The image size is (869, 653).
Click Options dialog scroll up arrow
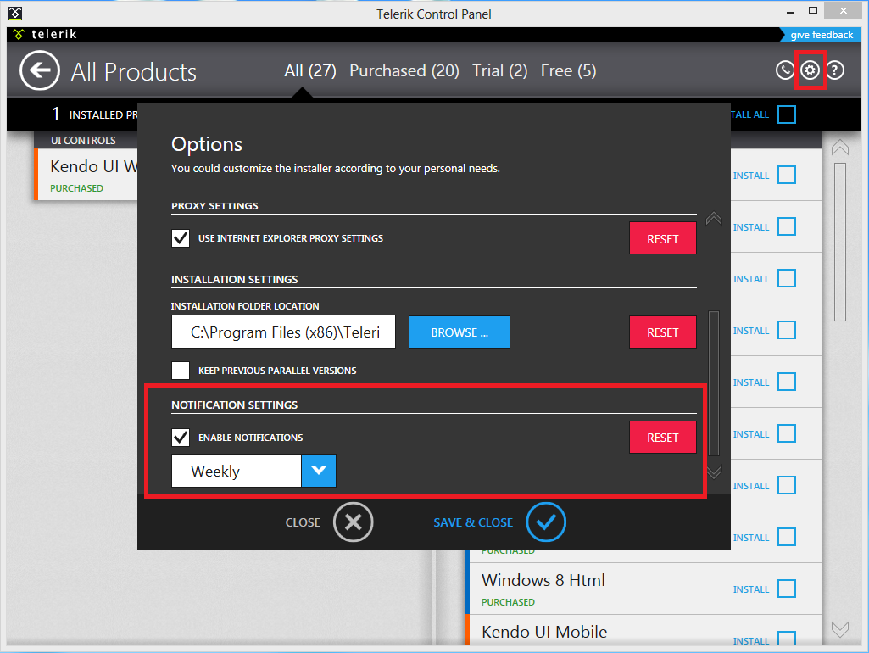point(714,219)
